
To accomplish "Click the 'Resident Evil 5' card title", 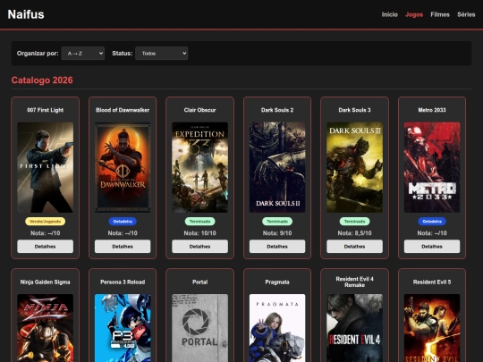I will 432,282.
